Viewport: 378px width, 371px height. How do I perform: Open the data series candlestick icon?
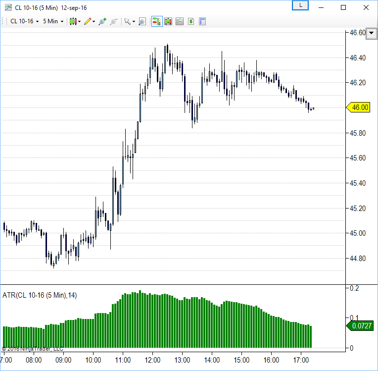pyautogui.click(x=168, y=21)
